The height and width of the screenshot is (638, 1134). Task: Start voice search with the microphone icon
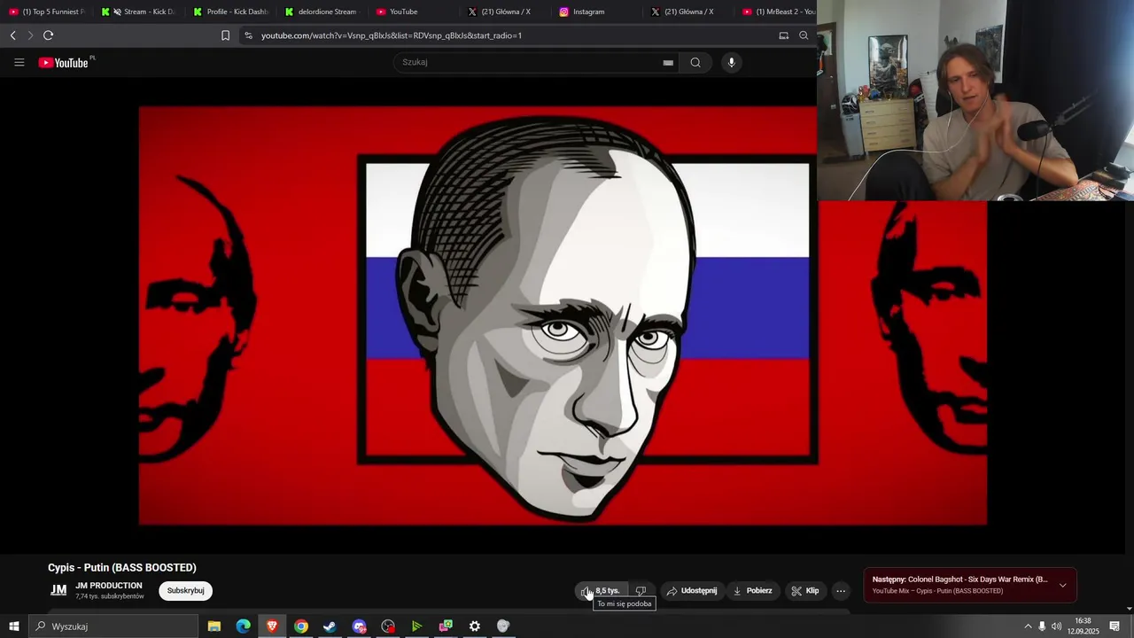(x=731, y=62)
